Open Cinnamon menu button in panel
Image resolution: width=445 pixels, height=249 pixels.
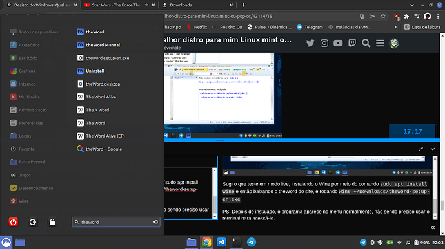(6, 243)
